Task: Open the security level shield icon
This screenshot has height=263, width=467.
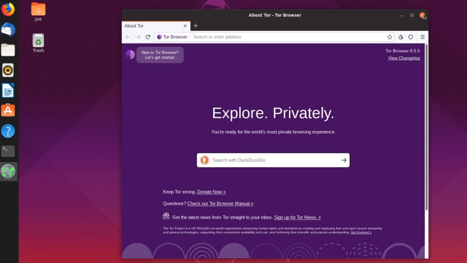Action: coord(410,37)
